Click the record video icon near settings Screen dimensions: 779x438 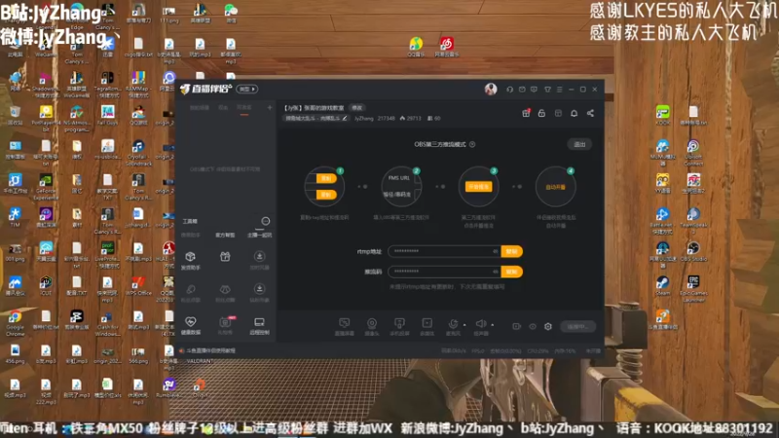(517, 326)
